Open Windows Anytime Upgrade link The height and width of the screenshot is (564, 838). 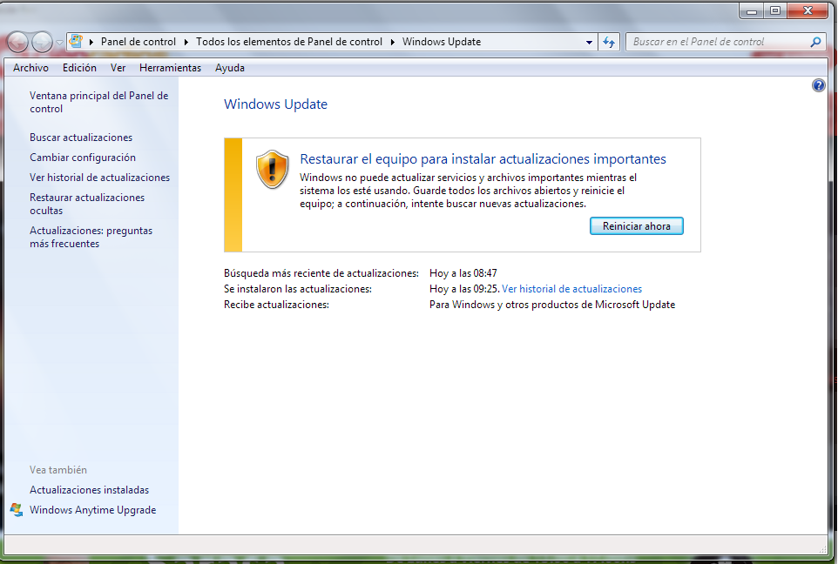coord(93,510)
